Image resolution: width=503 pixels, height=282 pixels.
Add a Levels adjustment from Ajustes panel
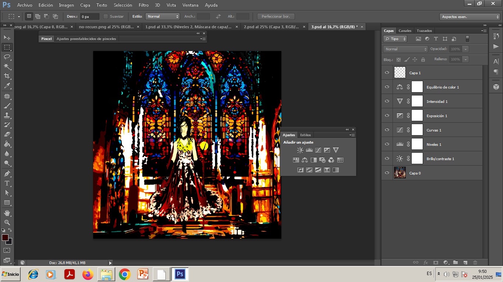click(309, 150)
